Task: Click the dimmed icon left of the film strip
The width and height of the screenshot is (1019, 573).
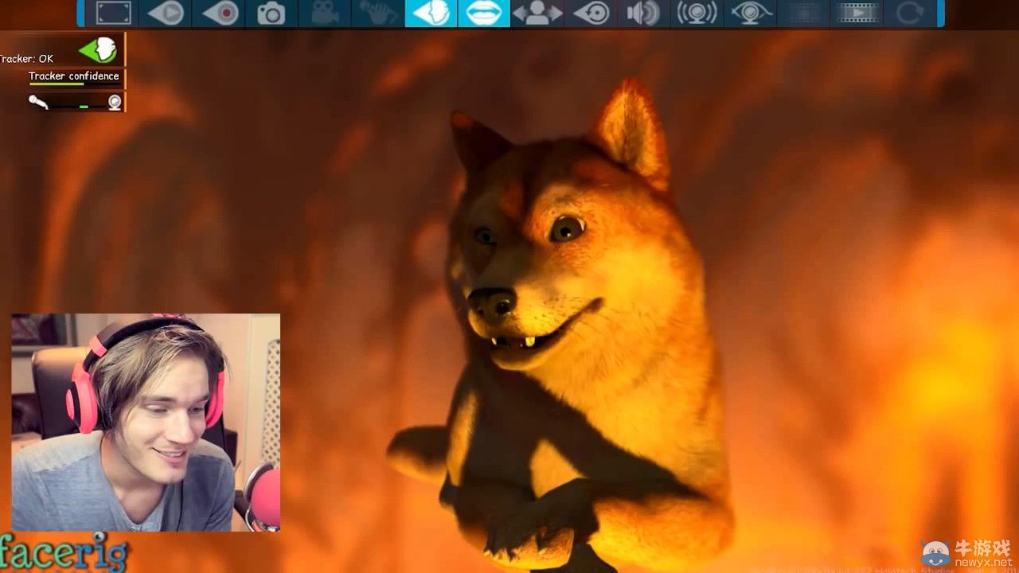Action: pos(803,13)
